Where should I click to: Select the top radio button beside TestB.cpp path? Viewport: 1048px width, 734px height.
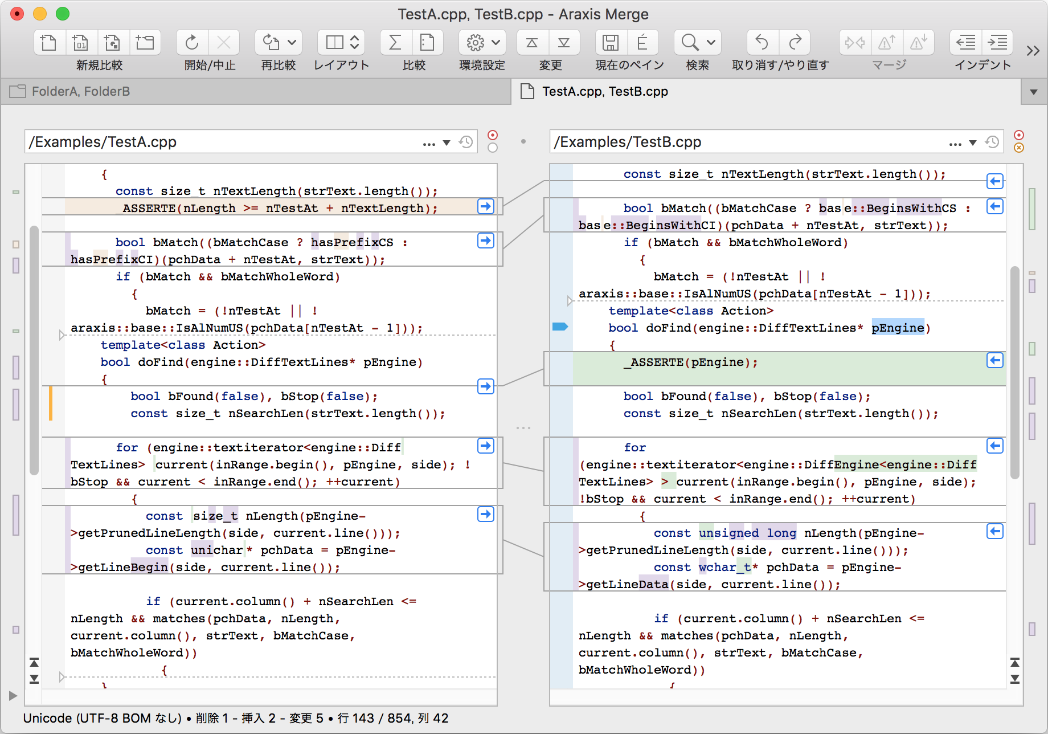coord(1019,135)
